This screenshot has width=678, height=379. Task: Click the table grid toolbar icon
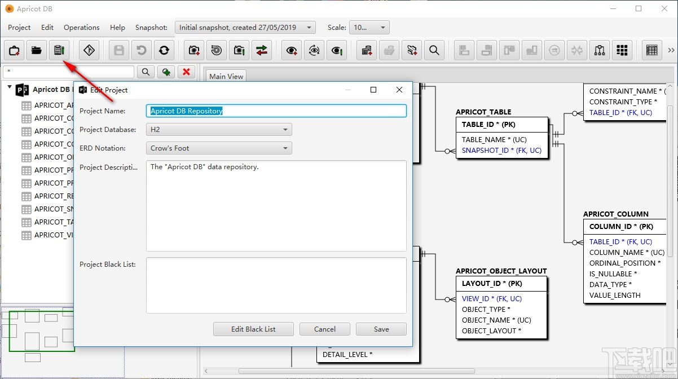652,50
